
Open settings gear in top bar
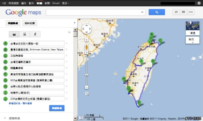199,3
